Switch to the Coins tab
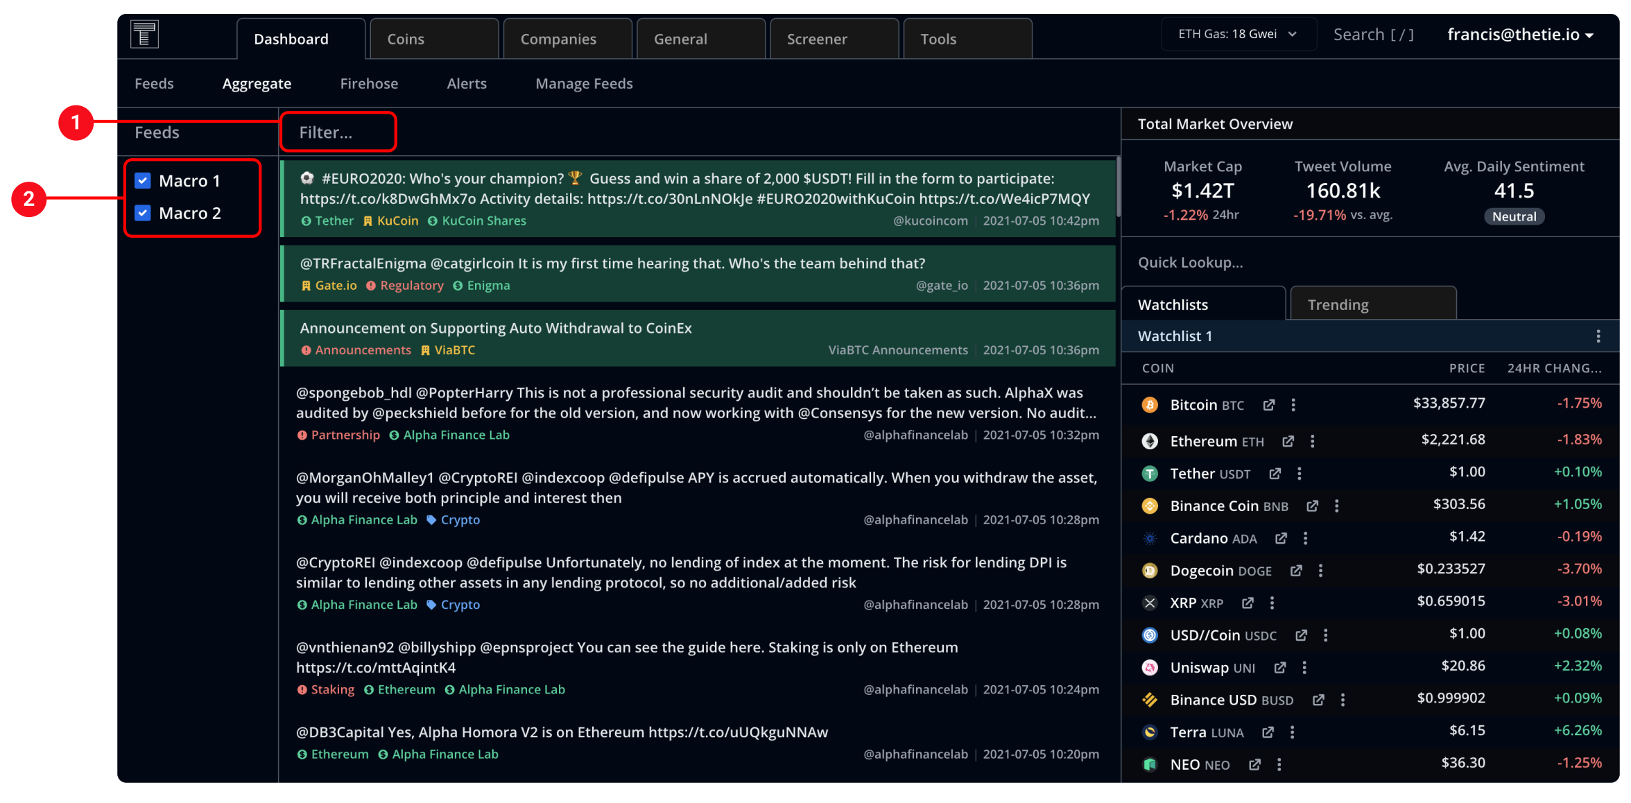 point(435,39)
